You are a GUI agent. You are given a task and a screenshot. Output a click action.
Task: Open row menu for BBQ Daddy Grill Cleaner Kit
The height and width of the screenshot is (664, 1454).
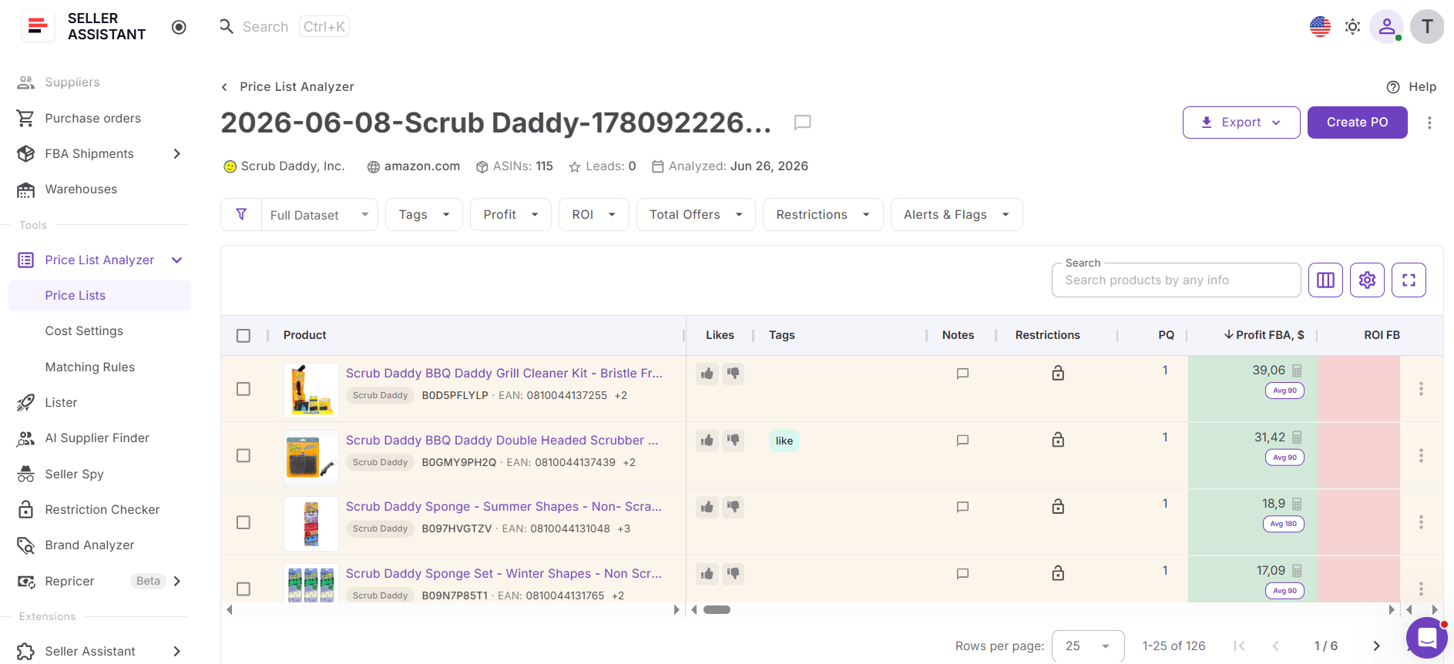pyautogui.click(x=1421, y=389)
